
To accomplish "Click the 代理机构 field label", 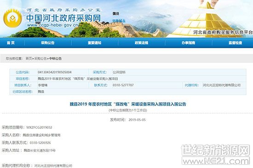I will (x=192, y=85).
